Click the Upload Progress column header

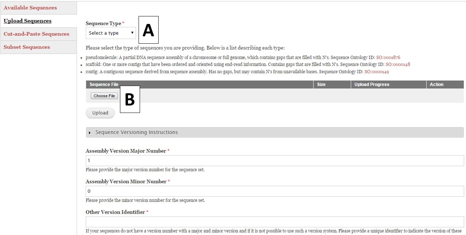point(372,85)
